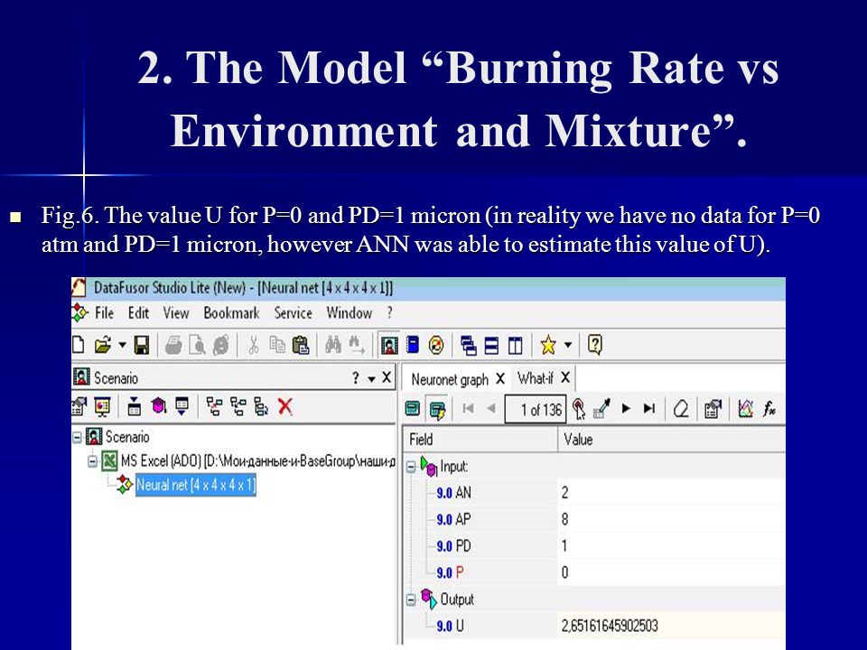Go to previous record button
The height and width of the screenshot is (650, 867).
pyautogui.click(x=490, y=409)
